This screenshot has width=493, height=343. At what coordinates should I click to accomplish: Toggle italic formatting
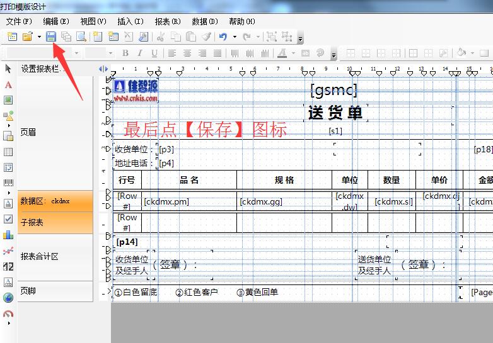(139, 53)
